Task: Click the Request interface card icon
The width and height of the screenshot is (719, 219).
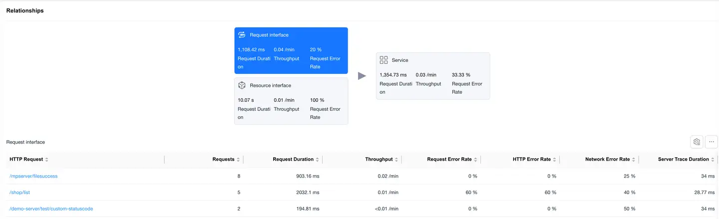Action: 242,35
